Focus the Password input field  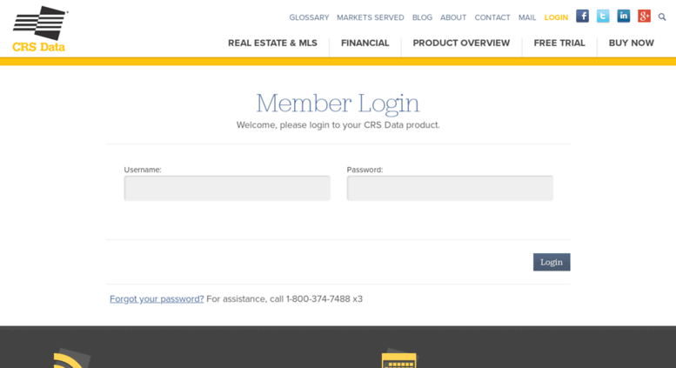pyautogui.click(x=450, y=188)
